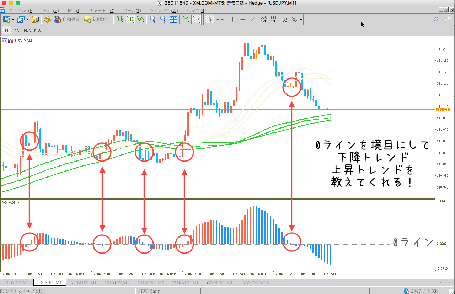This screenshot has width=455, height=294.
Task: Expand the profiles dropdown arrow
Action: point(27,20)
